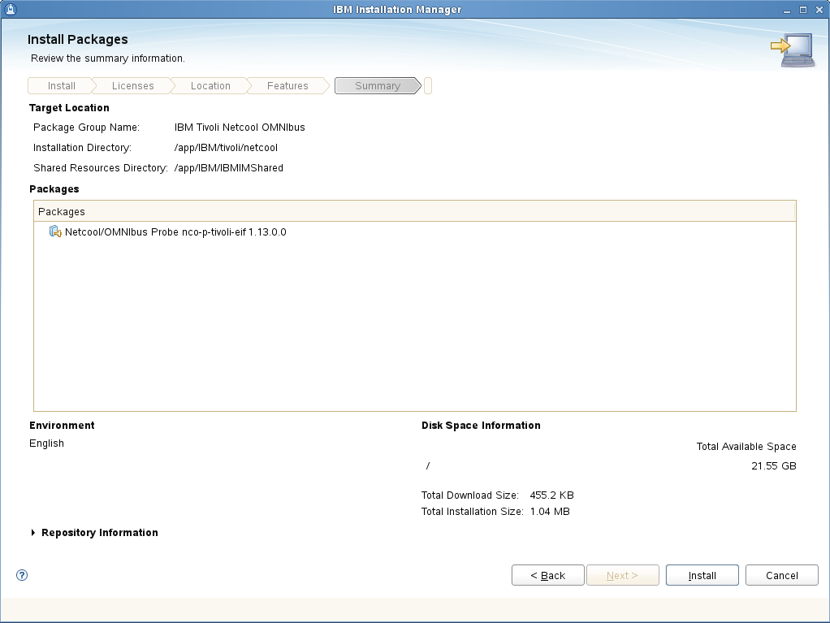Click the IBM Installation Manager title bar icon
830x623 pixels.
(x=10, y=9)
